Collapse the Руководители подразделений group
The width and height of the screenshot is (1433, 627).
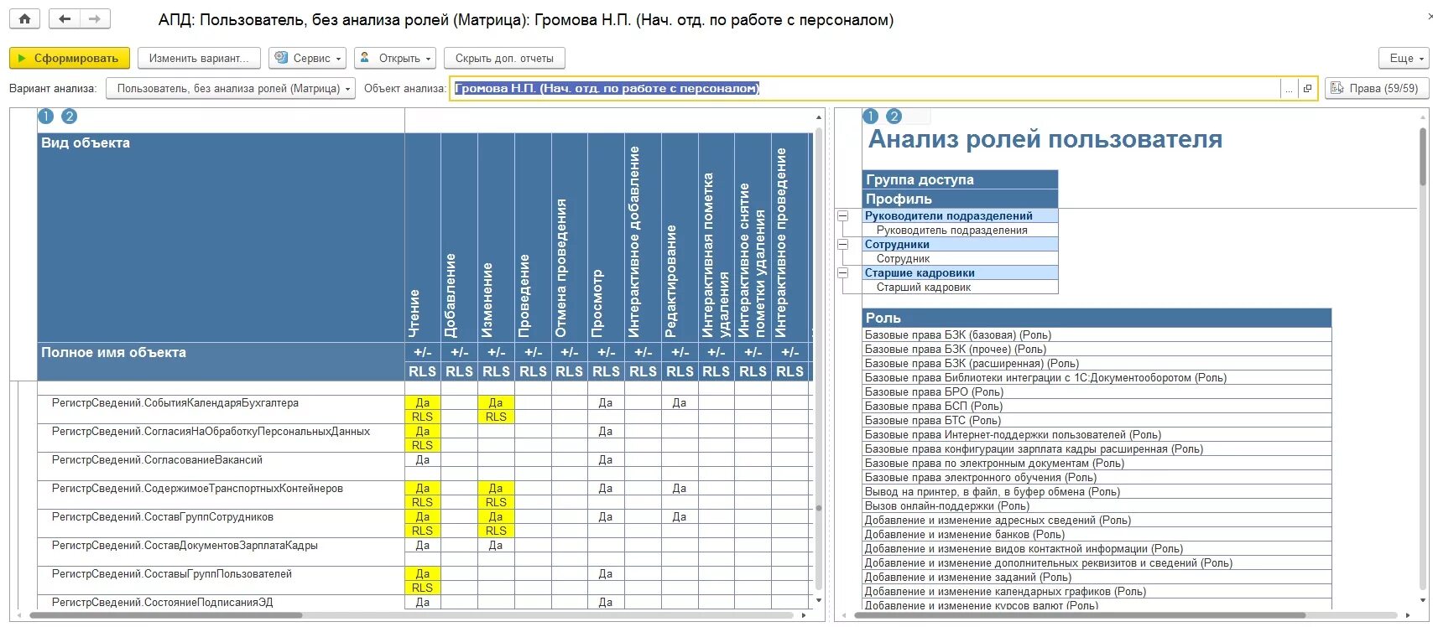pos(843,216)
